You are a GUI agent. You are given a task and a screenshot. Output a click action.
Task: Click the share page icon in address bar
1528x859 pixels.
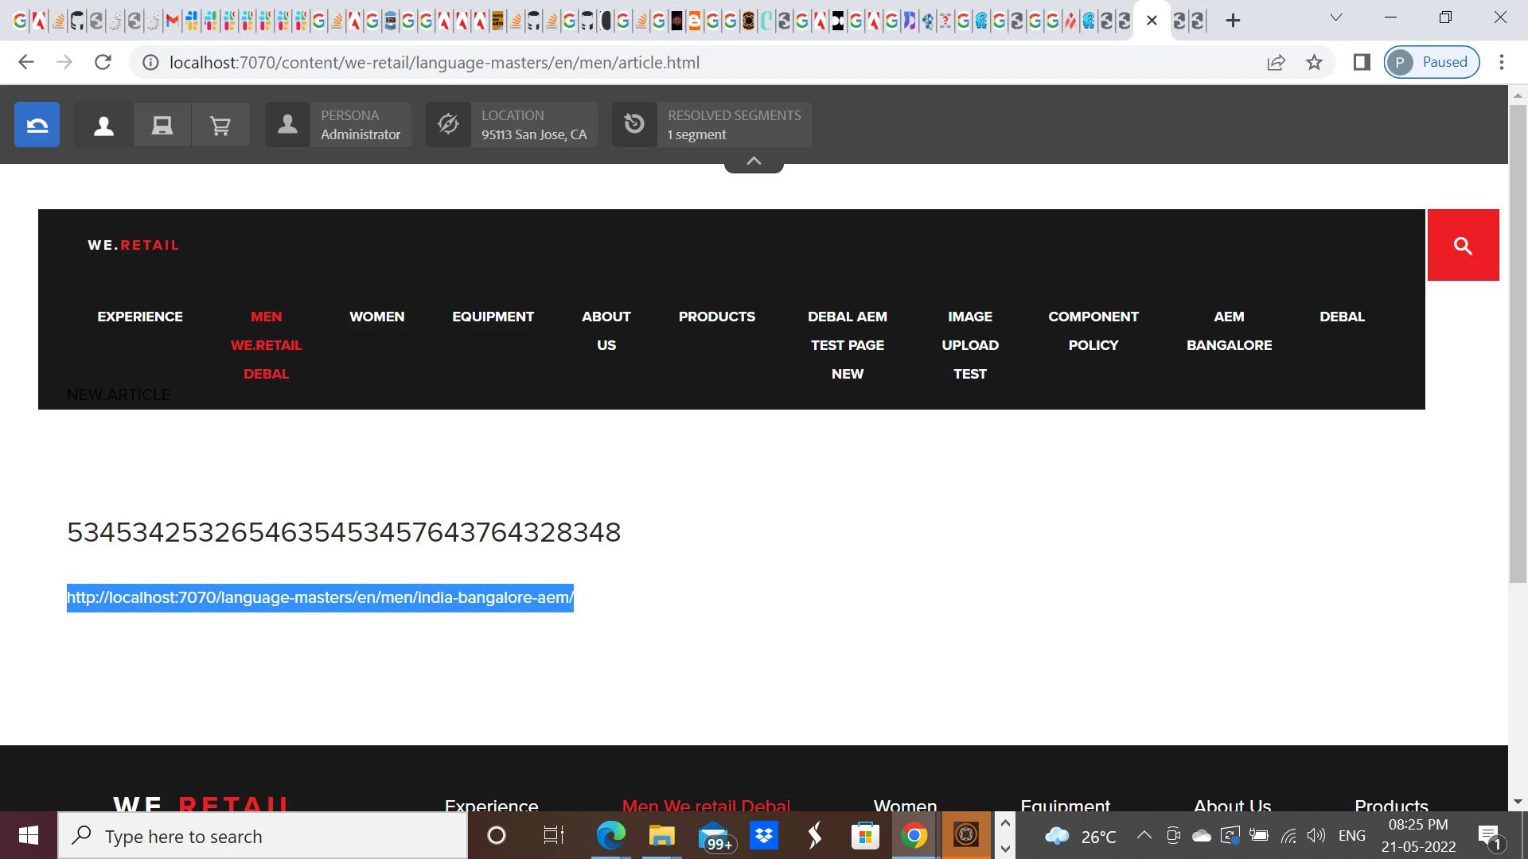pos(1276,62)
